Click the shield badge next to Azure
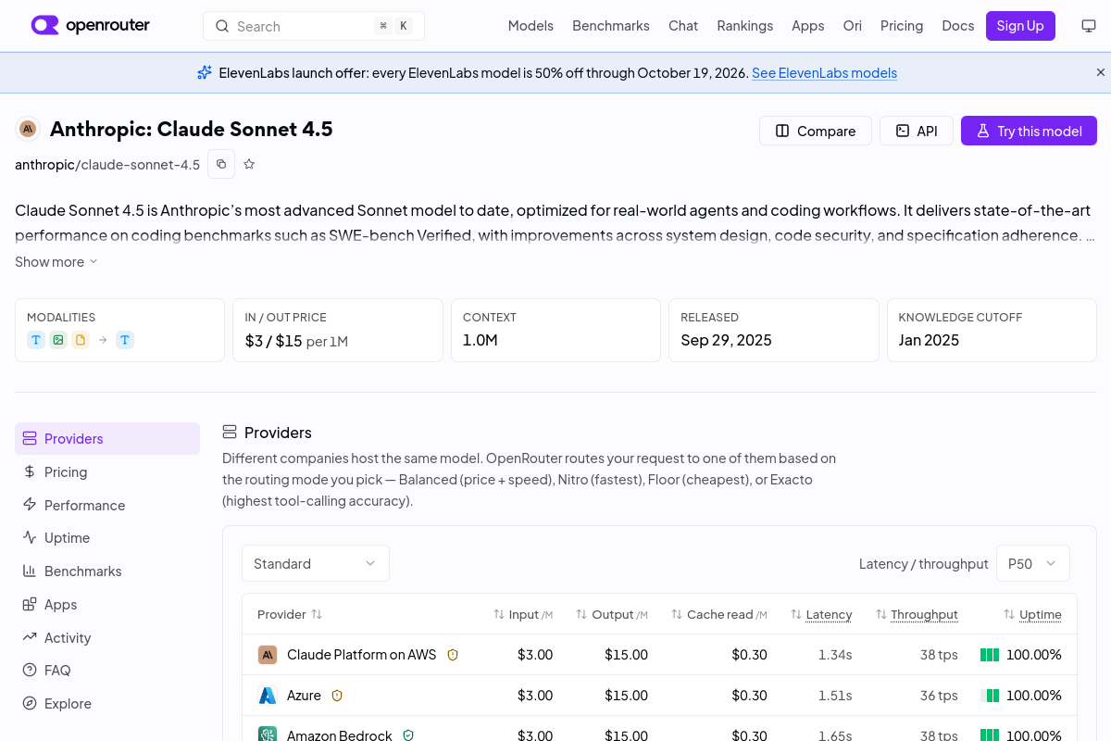The image size is (1111, 741). tap(337, 695)
